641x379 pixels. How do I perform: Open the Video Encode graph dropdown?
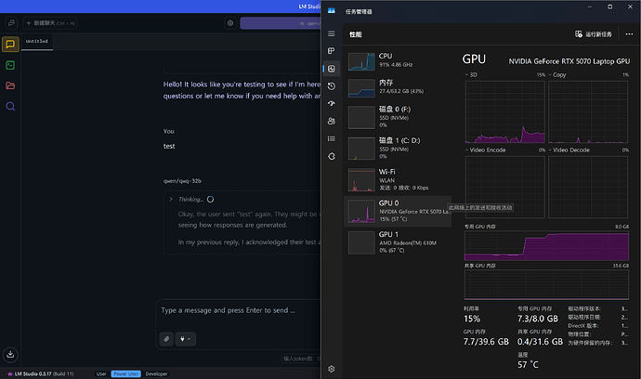485,150
